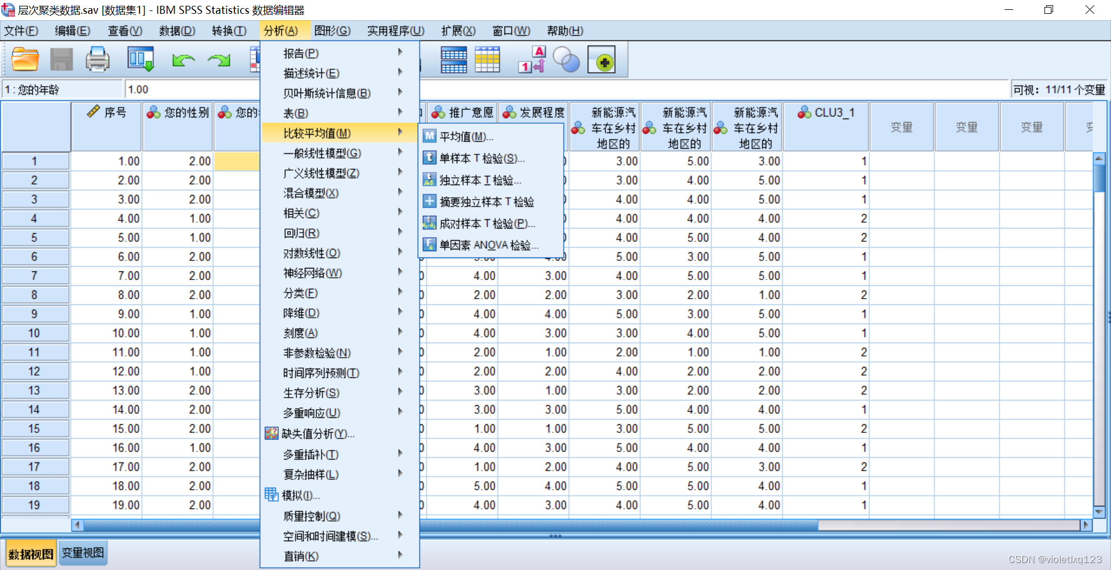Click nominal icon in 推广意愿 header
Image resolution: width=1111 pixels, height=570 pixels.
(438, 112)
